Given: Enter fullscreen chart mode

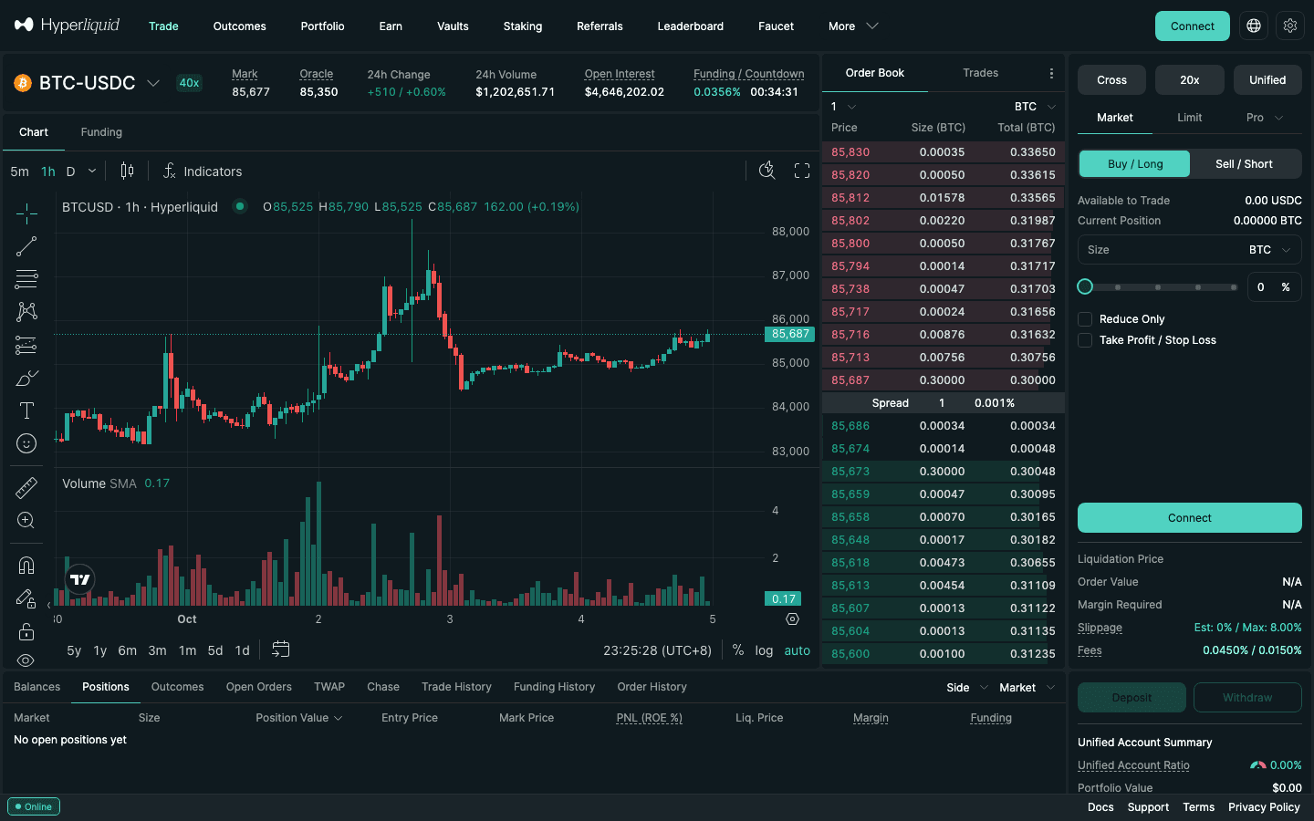Looking at the screenshot, I should 802,171.
